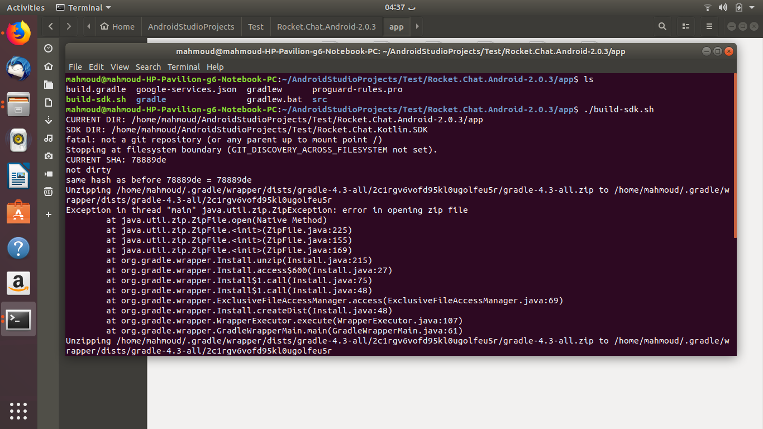Open the Activities overview

coord(26,7)
